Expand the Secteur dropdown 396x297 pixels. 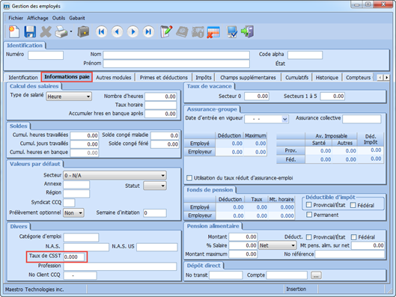click(x=115, y=175)
